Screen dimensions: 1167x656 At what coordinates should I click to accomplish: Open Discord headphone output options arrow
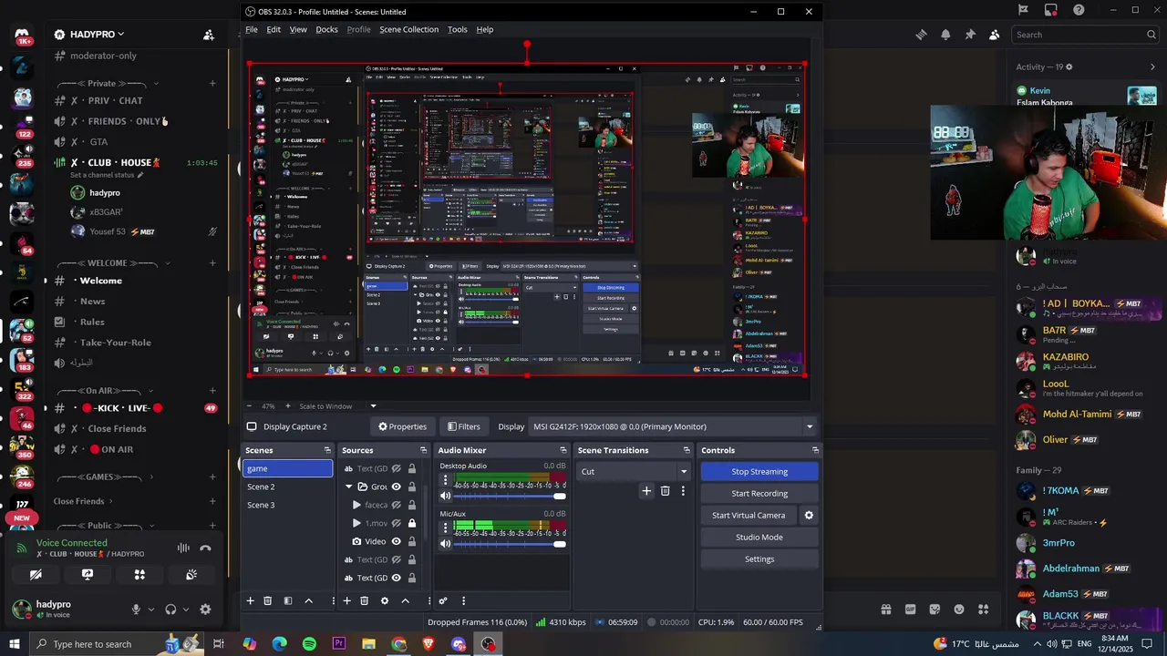[186, 610]
